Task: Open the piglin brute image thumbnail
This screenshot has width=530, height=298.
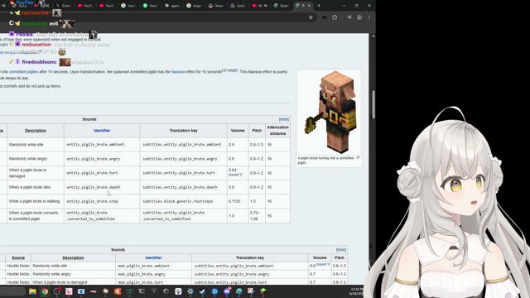Action: [329, 113]
